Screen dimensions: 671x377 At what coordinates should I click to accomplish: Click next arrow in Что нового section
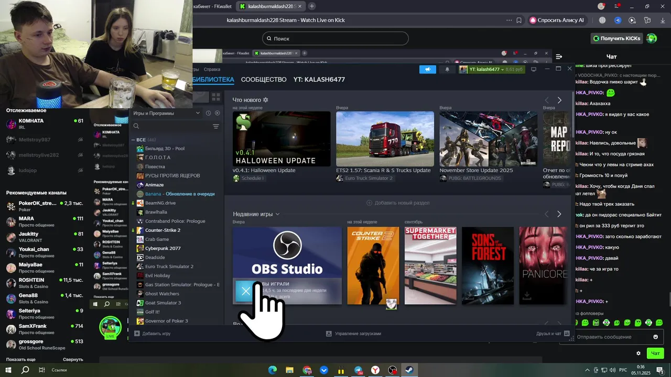click(559, 100)
